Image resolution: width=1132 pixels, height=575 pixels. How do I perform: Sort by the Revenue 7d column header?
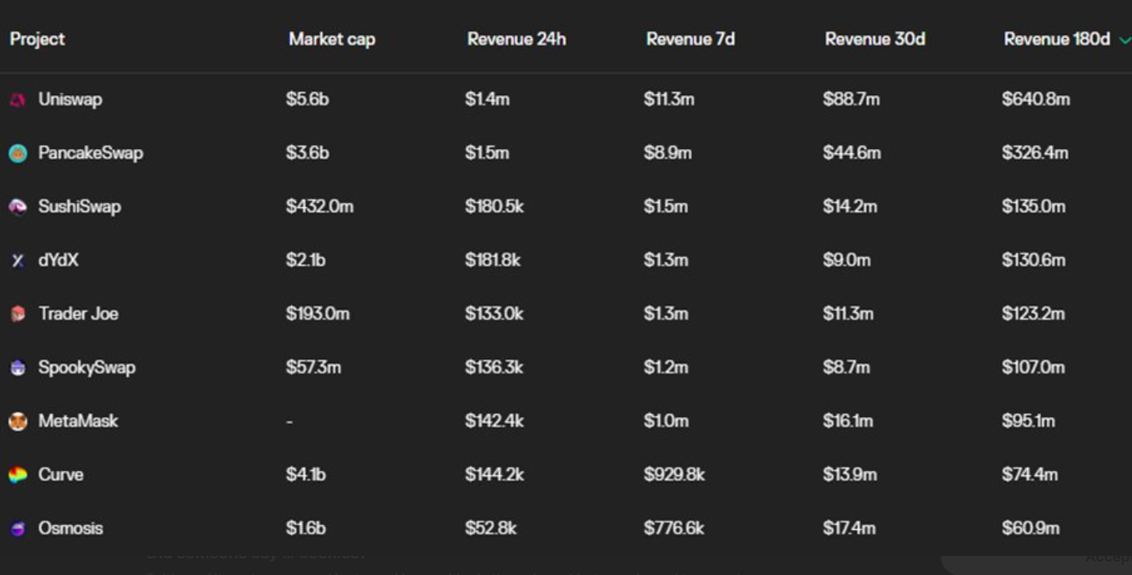point(690,40)
